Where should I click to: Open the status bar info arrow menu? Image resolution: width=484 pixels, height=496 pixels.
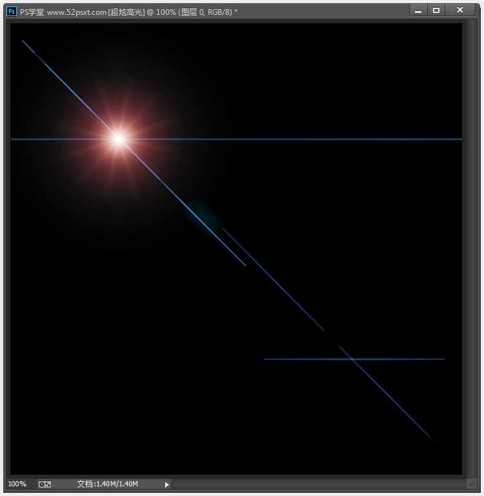pos(167,484)
